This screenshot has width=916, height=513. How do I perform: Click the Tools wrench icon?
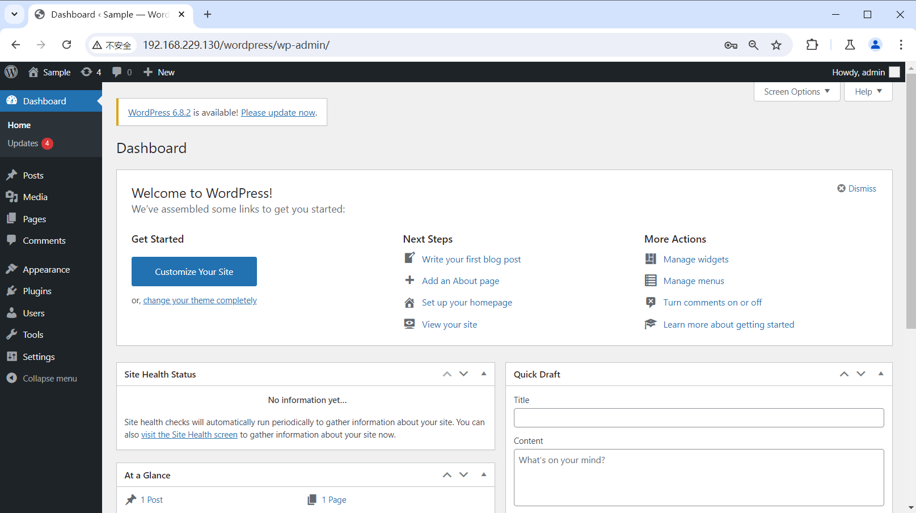(12, 334)
